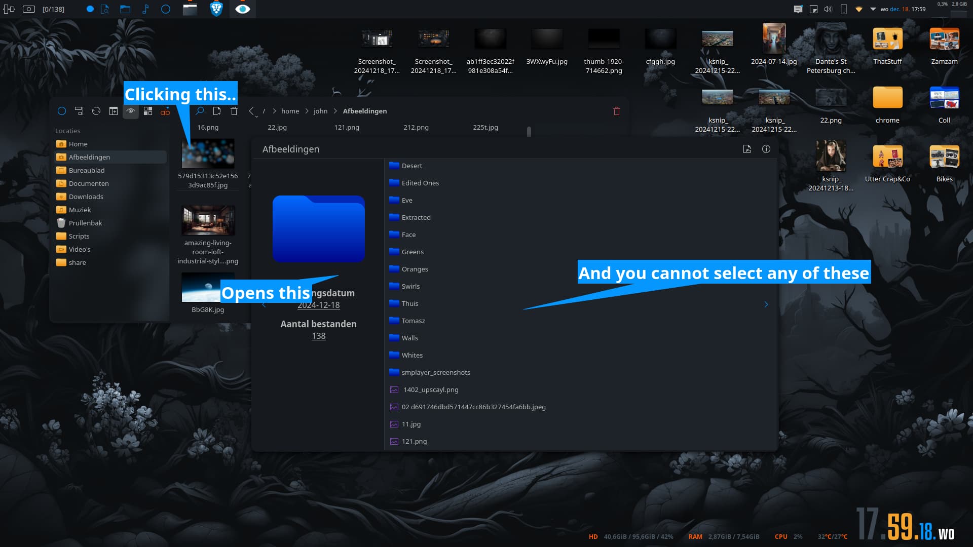Click the orange wifi icon in system tray
The image size is (973, 547).
click(858, 9)
